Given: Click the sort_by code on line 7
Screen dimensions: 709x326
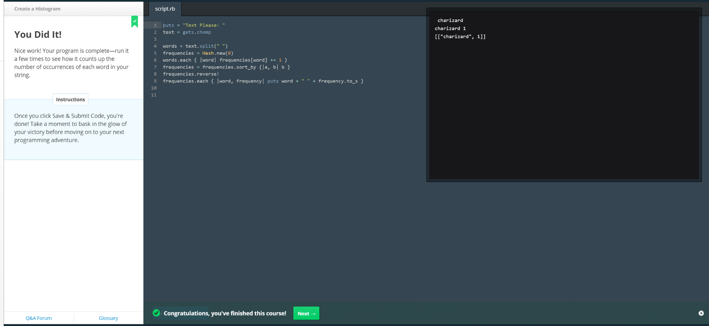Looking at the screenshot, I should pyautogui.click(x=246, y=67).
